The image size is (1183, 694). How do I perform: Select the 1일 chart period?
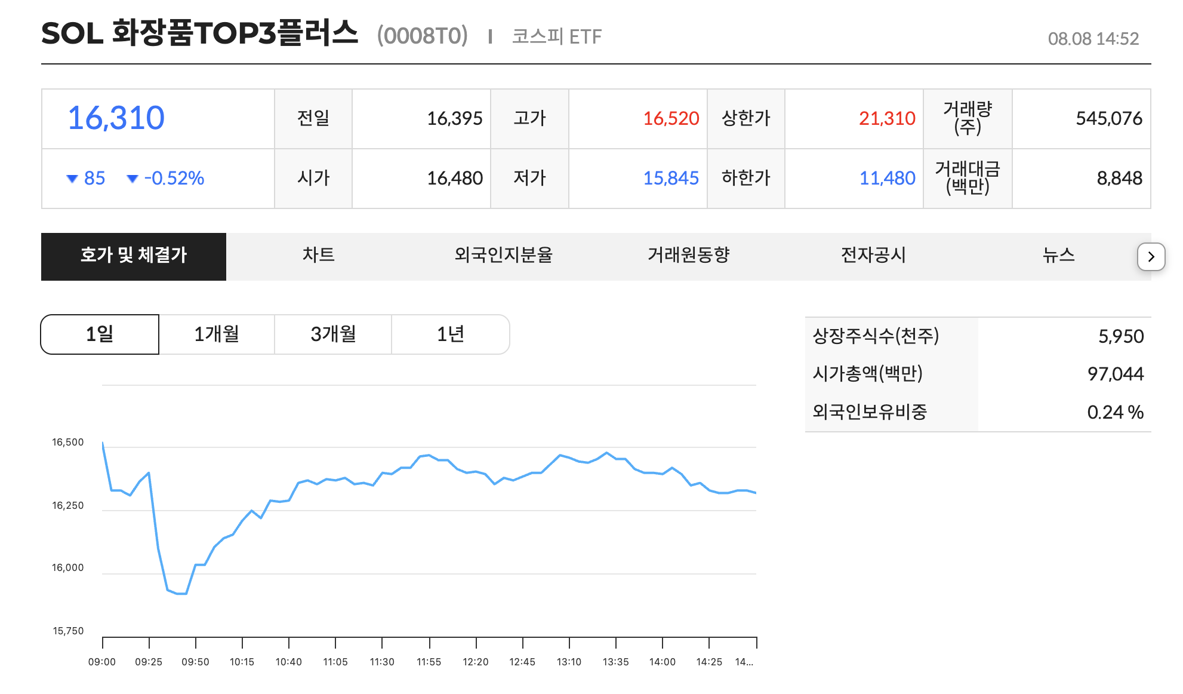(x=100, y=334)
